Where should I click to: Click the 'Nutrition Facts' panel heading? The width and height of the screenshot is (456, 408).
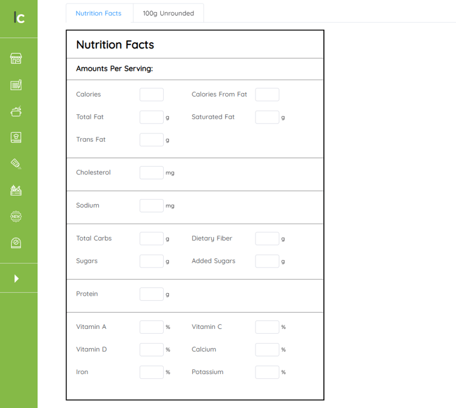(115, 44)
